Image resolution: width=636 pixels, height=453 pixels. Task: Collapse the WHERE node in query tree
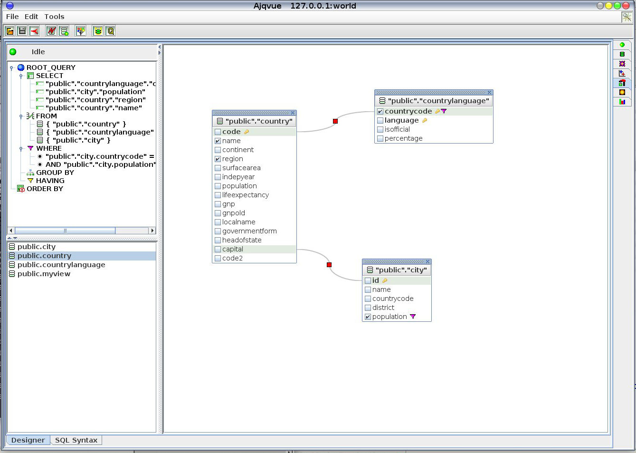click(21, 149)
